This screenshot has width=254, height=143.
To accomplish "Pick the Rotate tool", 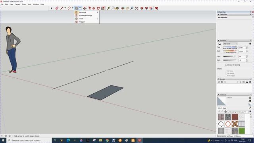I will pos(98,8).
